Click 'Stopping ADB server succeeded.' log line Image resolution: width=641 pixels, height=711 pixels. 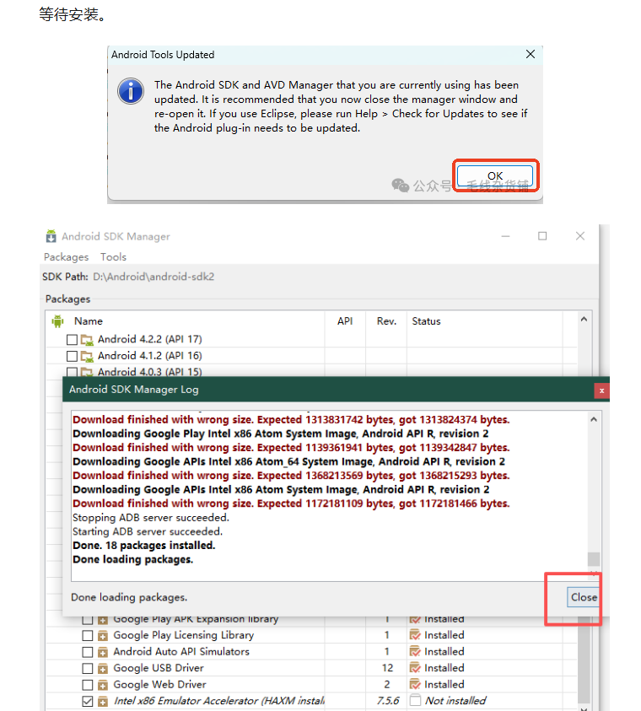[151, 517]
